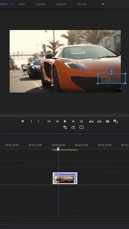This screenshot has height=229, width=129.
Task: Click the Mark In bracket button
Action: click(x=31, y=121)
